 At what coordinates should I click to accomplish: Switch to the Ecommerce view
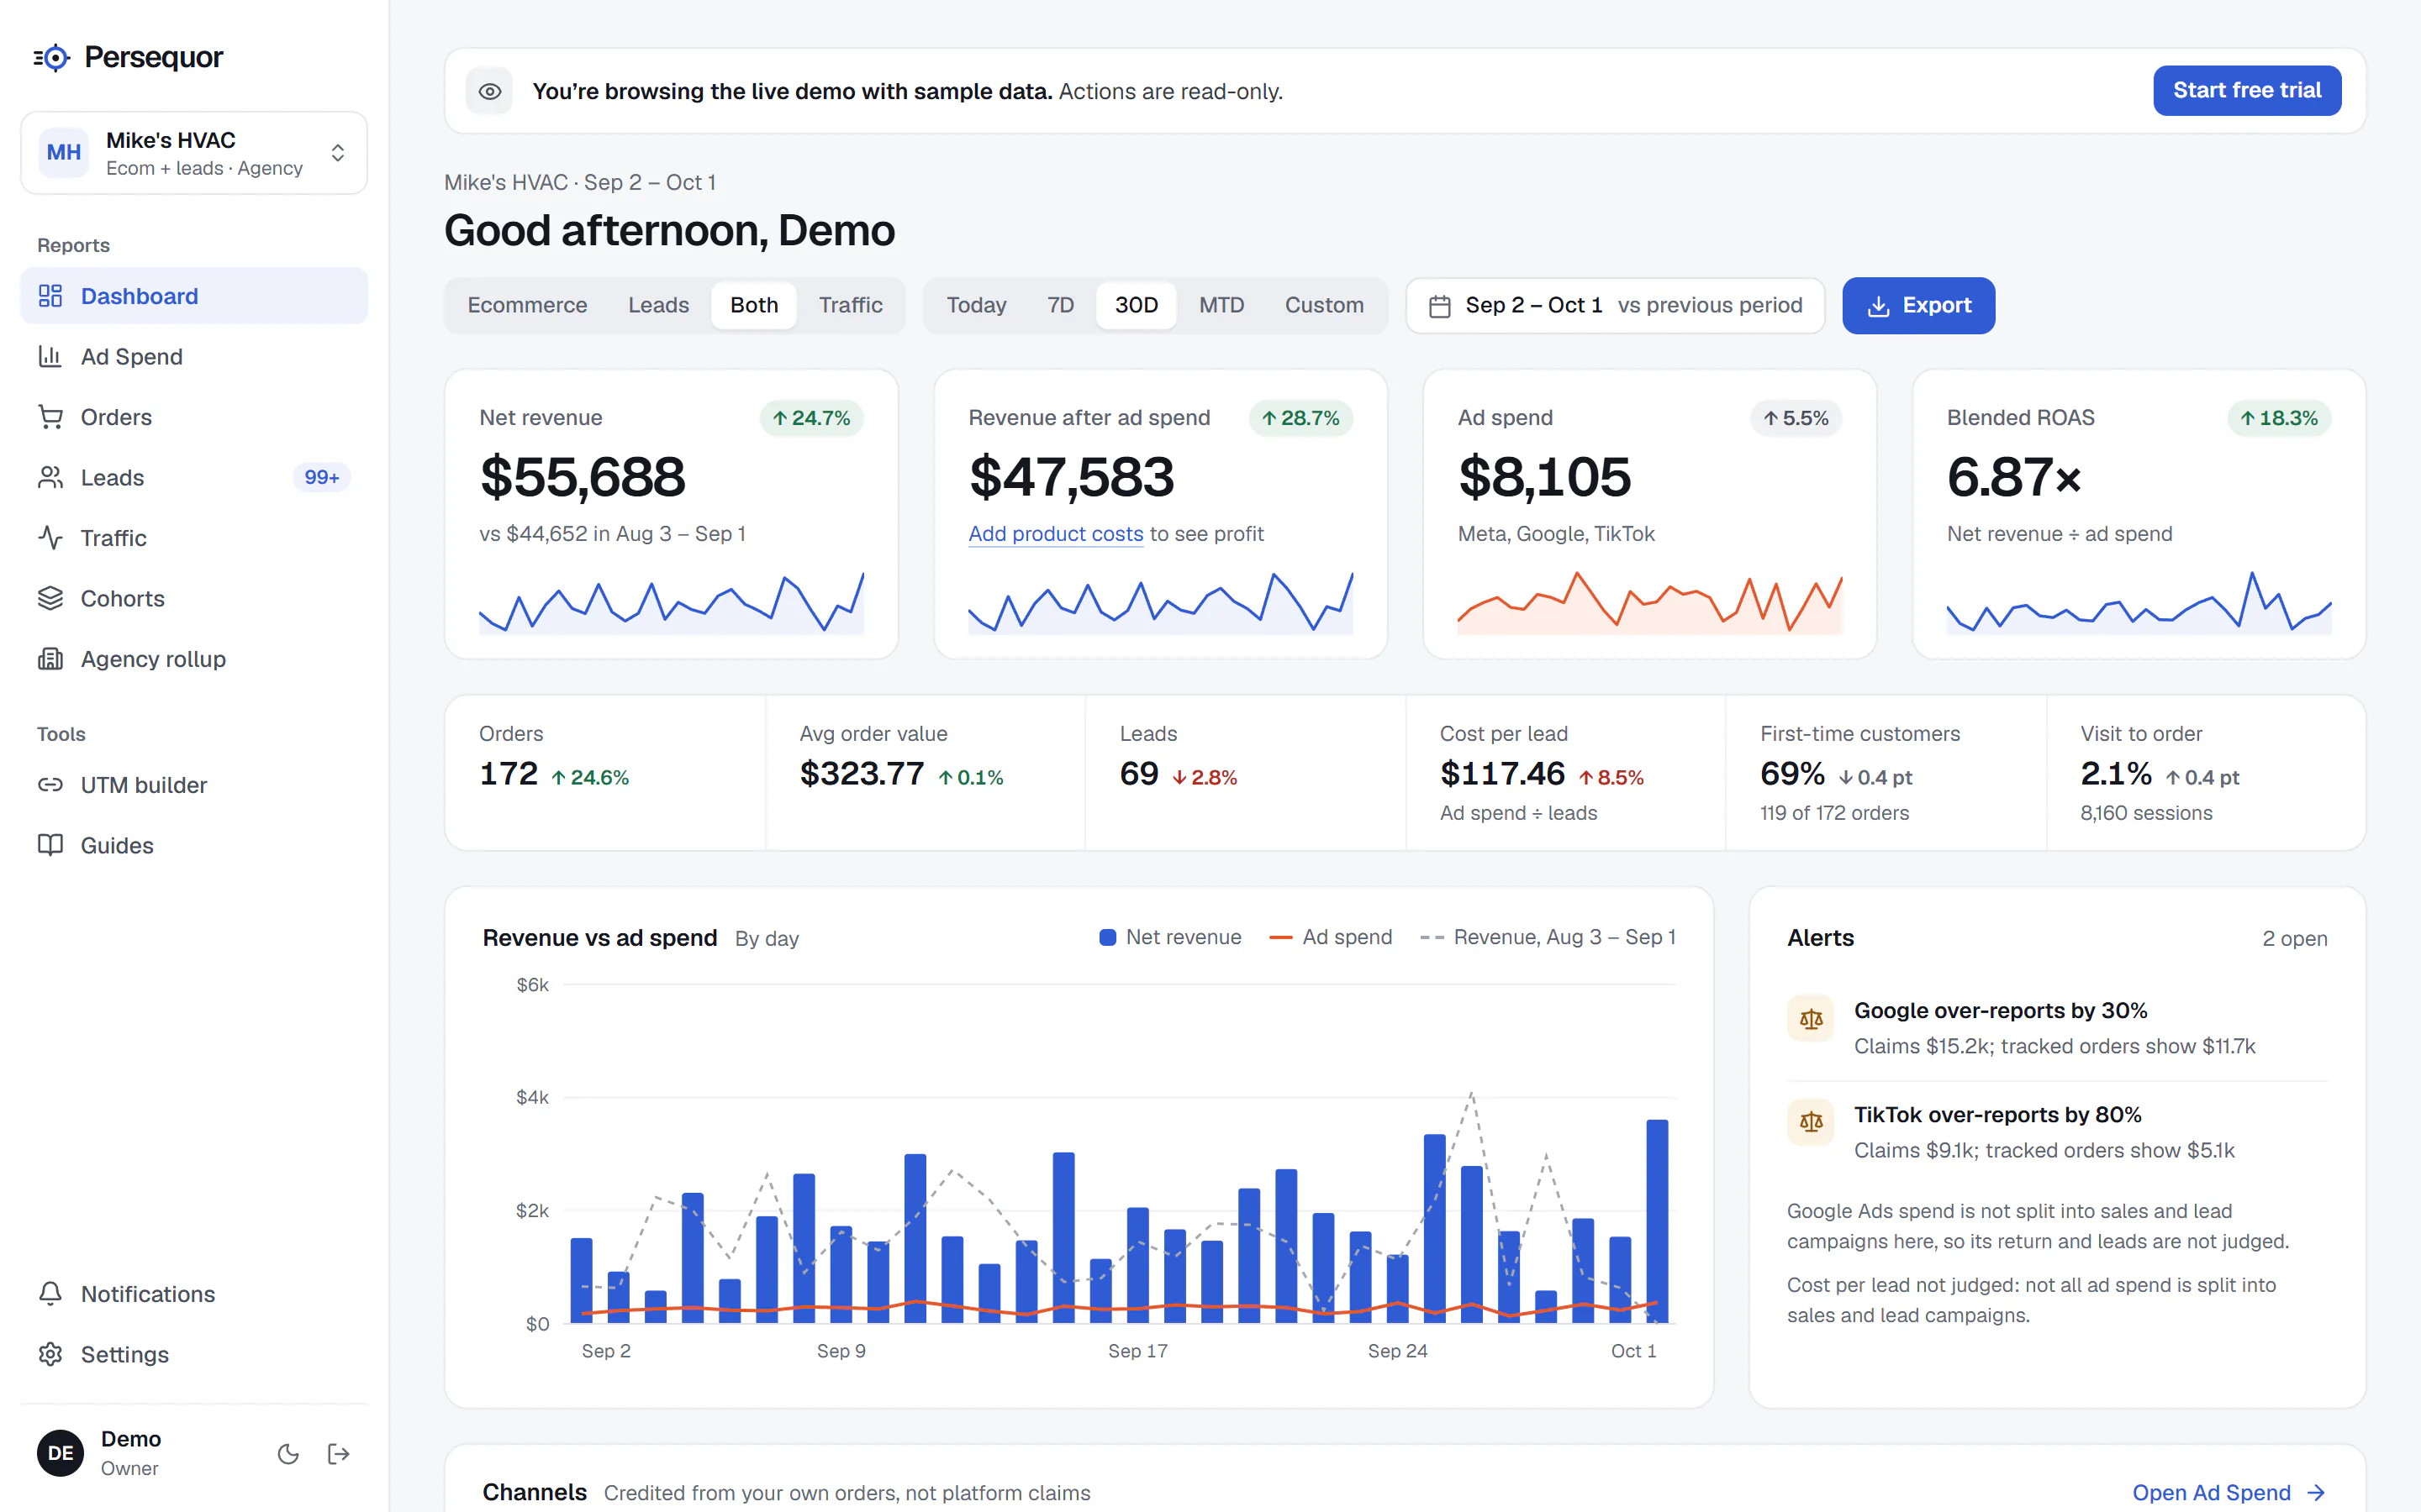tap(527, 305)
